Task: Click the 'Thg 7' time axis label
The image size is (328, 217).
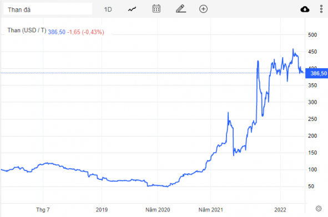Action: pos(43,210)
